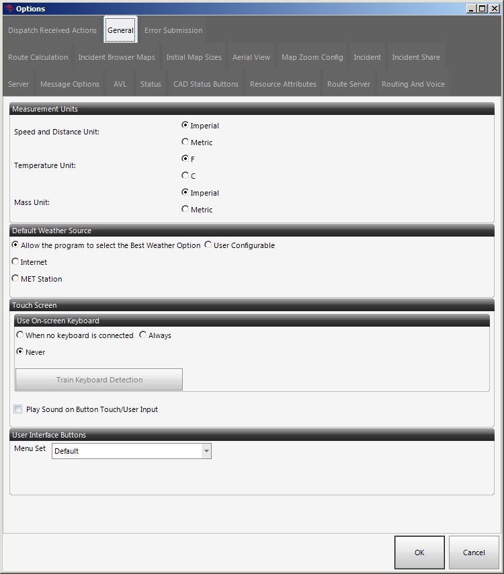Image resolution: width=504 pixels, height=574 pixels.
Task: Switch to Aerial View tab
Action: 251,57
